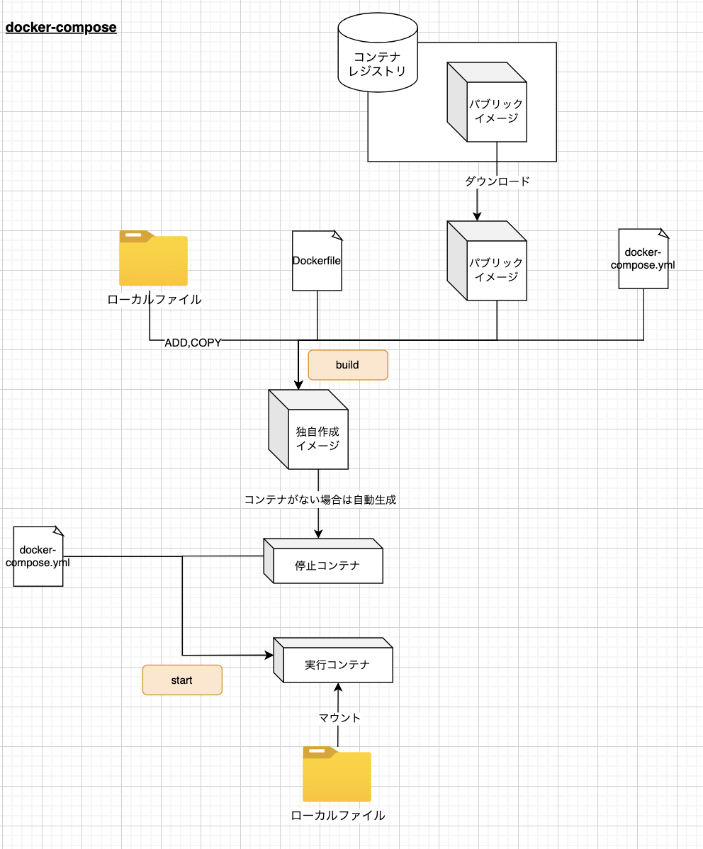Select the 独自作成イメージ cube
Viewport: 703px width, 849px height.
(308, 429)
